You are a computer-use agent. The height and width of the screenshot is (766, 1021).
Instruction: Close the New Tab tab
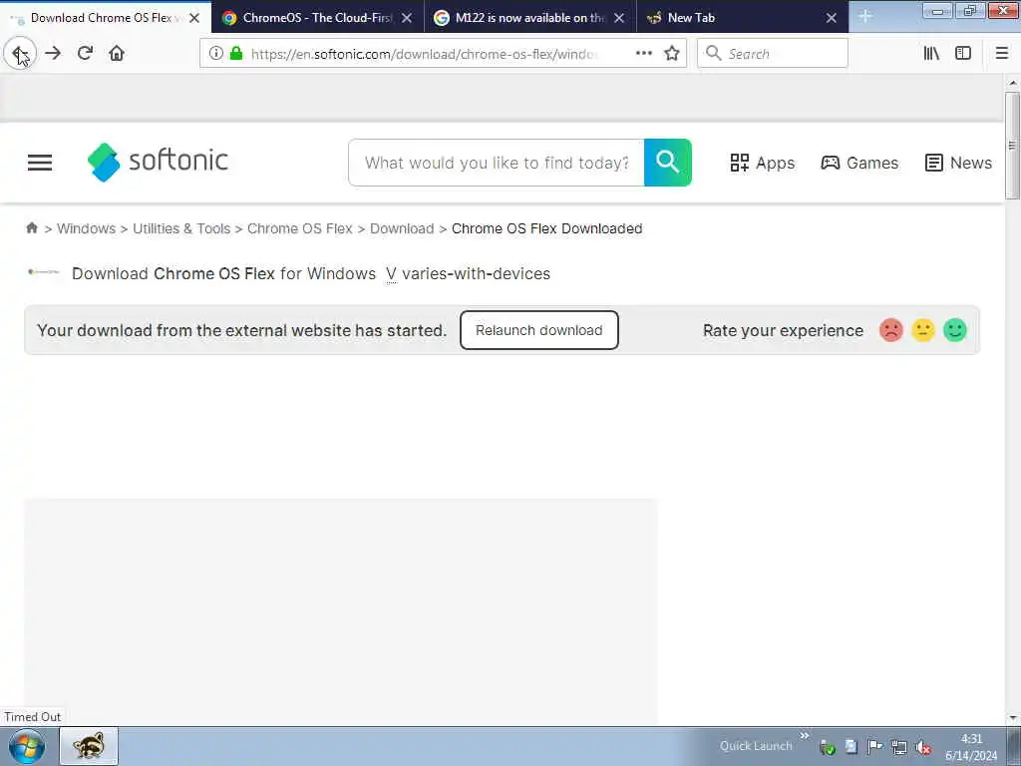click(832, 18)
